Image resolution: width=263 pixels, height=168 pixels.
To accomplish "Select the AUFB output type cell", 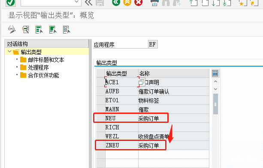I will [x=121, y=91].
